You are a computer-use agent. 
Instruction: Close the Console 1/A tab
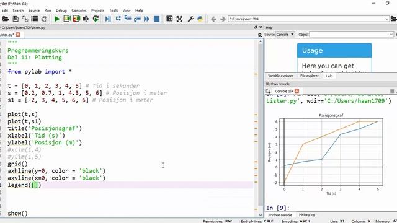(x=297, y=91)
